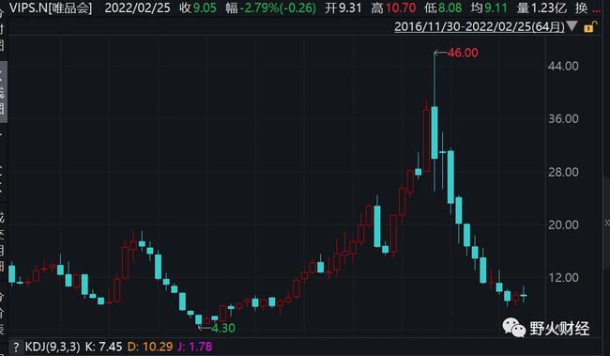Select the KDJ(9,3,3) indicator label

pos(53,347)
